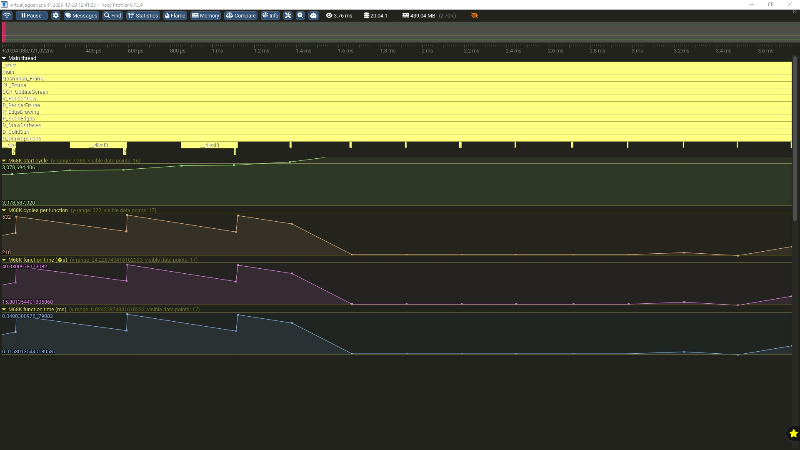
Task: Select the D_DrawSpans16 zone bar
Action: (x=396, y=138)
